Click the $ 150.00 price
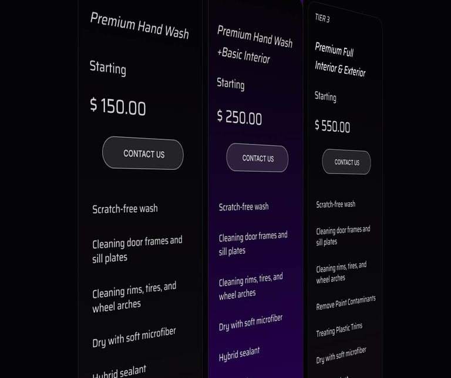 [118, 106]
